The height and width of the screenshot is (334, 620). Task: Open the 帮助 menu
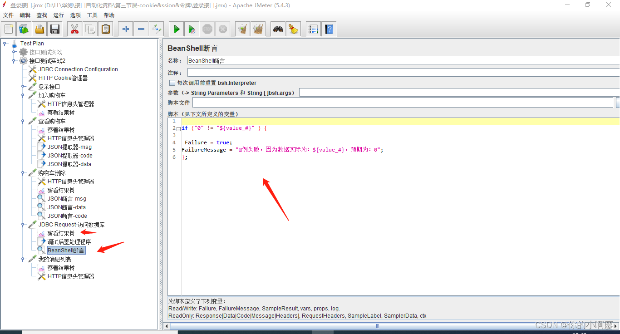(x=109, y=15)
